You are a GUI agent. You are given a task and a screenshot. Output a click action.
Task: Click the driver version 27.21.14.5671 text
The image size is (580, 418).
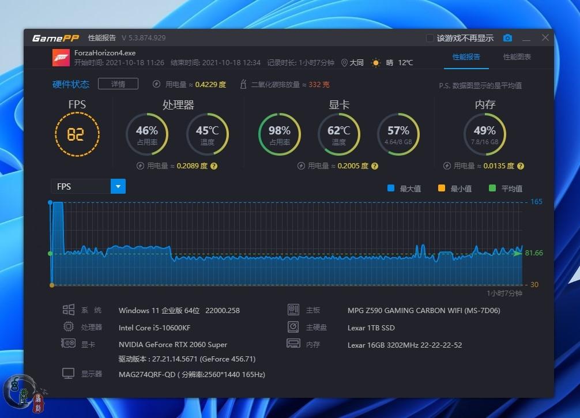(x=187, y=359)
